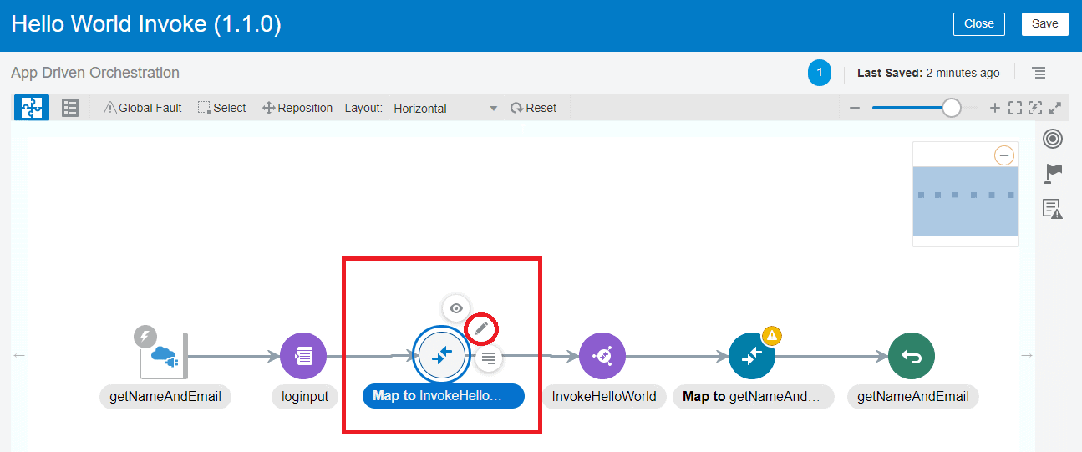Click the zoom to fit icon
The image size is (1082, 452).
(x=1015, y=108)
